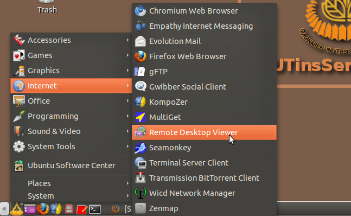
Task: Select Transmission BitTorrent Client label
Action: pyautogui.click(x=204, y=178)
